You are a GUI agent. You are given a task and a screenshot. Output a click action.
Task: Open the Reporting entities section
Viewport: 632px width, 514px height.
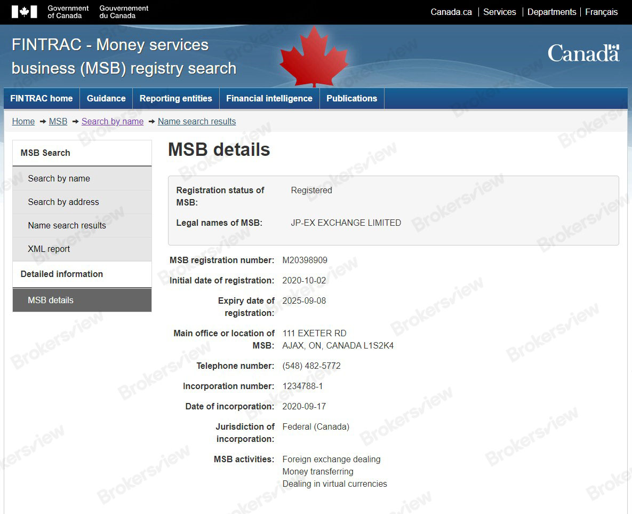[x=175, y=98]
